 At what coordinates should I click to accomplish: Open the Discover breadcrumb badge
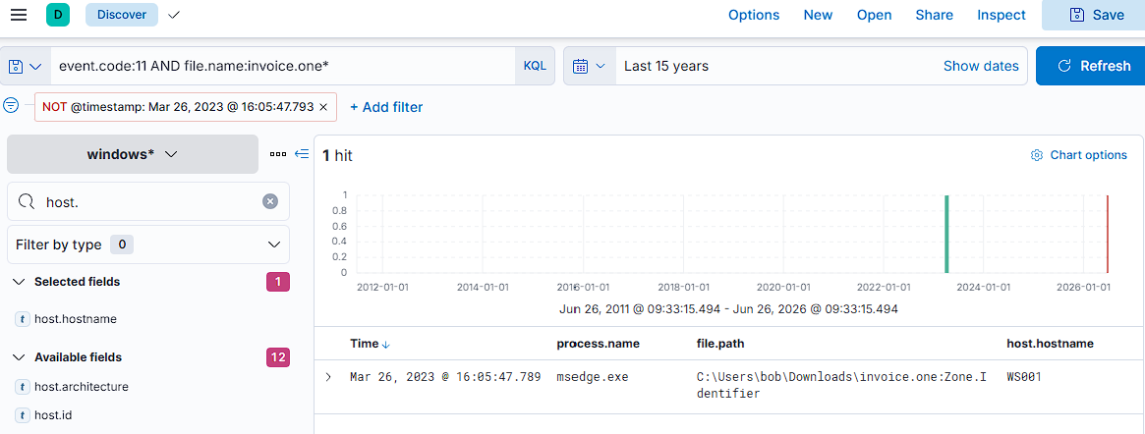pos(122,15)
